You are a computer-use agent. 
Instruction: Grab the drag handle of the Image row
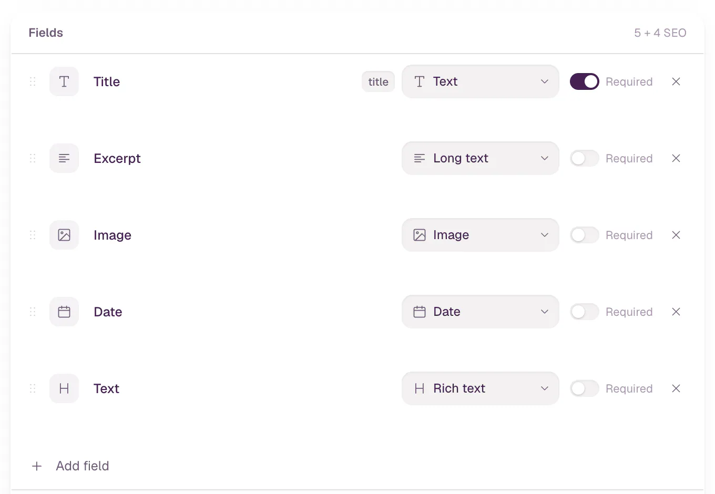coord(33,235)
